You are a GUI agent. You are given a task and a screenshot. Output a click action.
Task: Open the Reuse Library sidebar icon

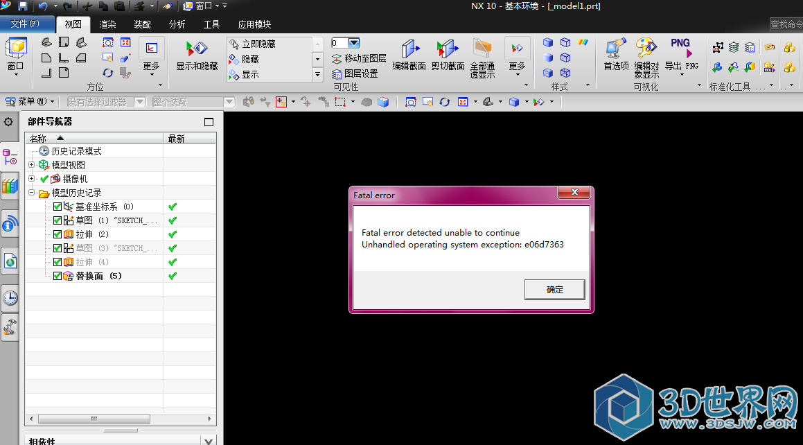[x=10, y=185]
